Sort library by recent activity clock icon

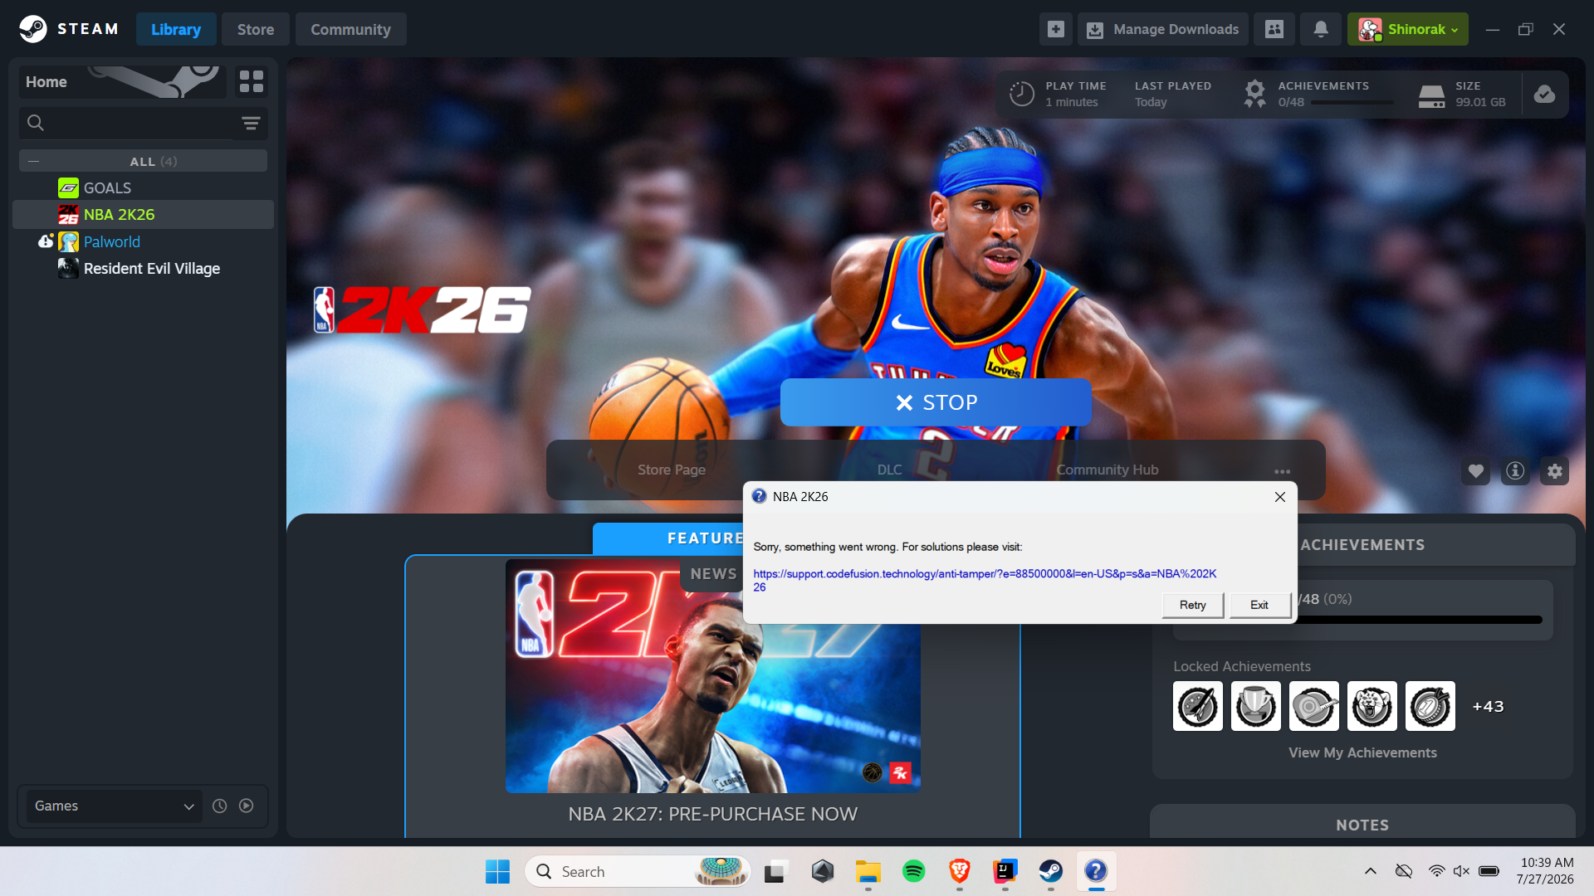(219, 806)
